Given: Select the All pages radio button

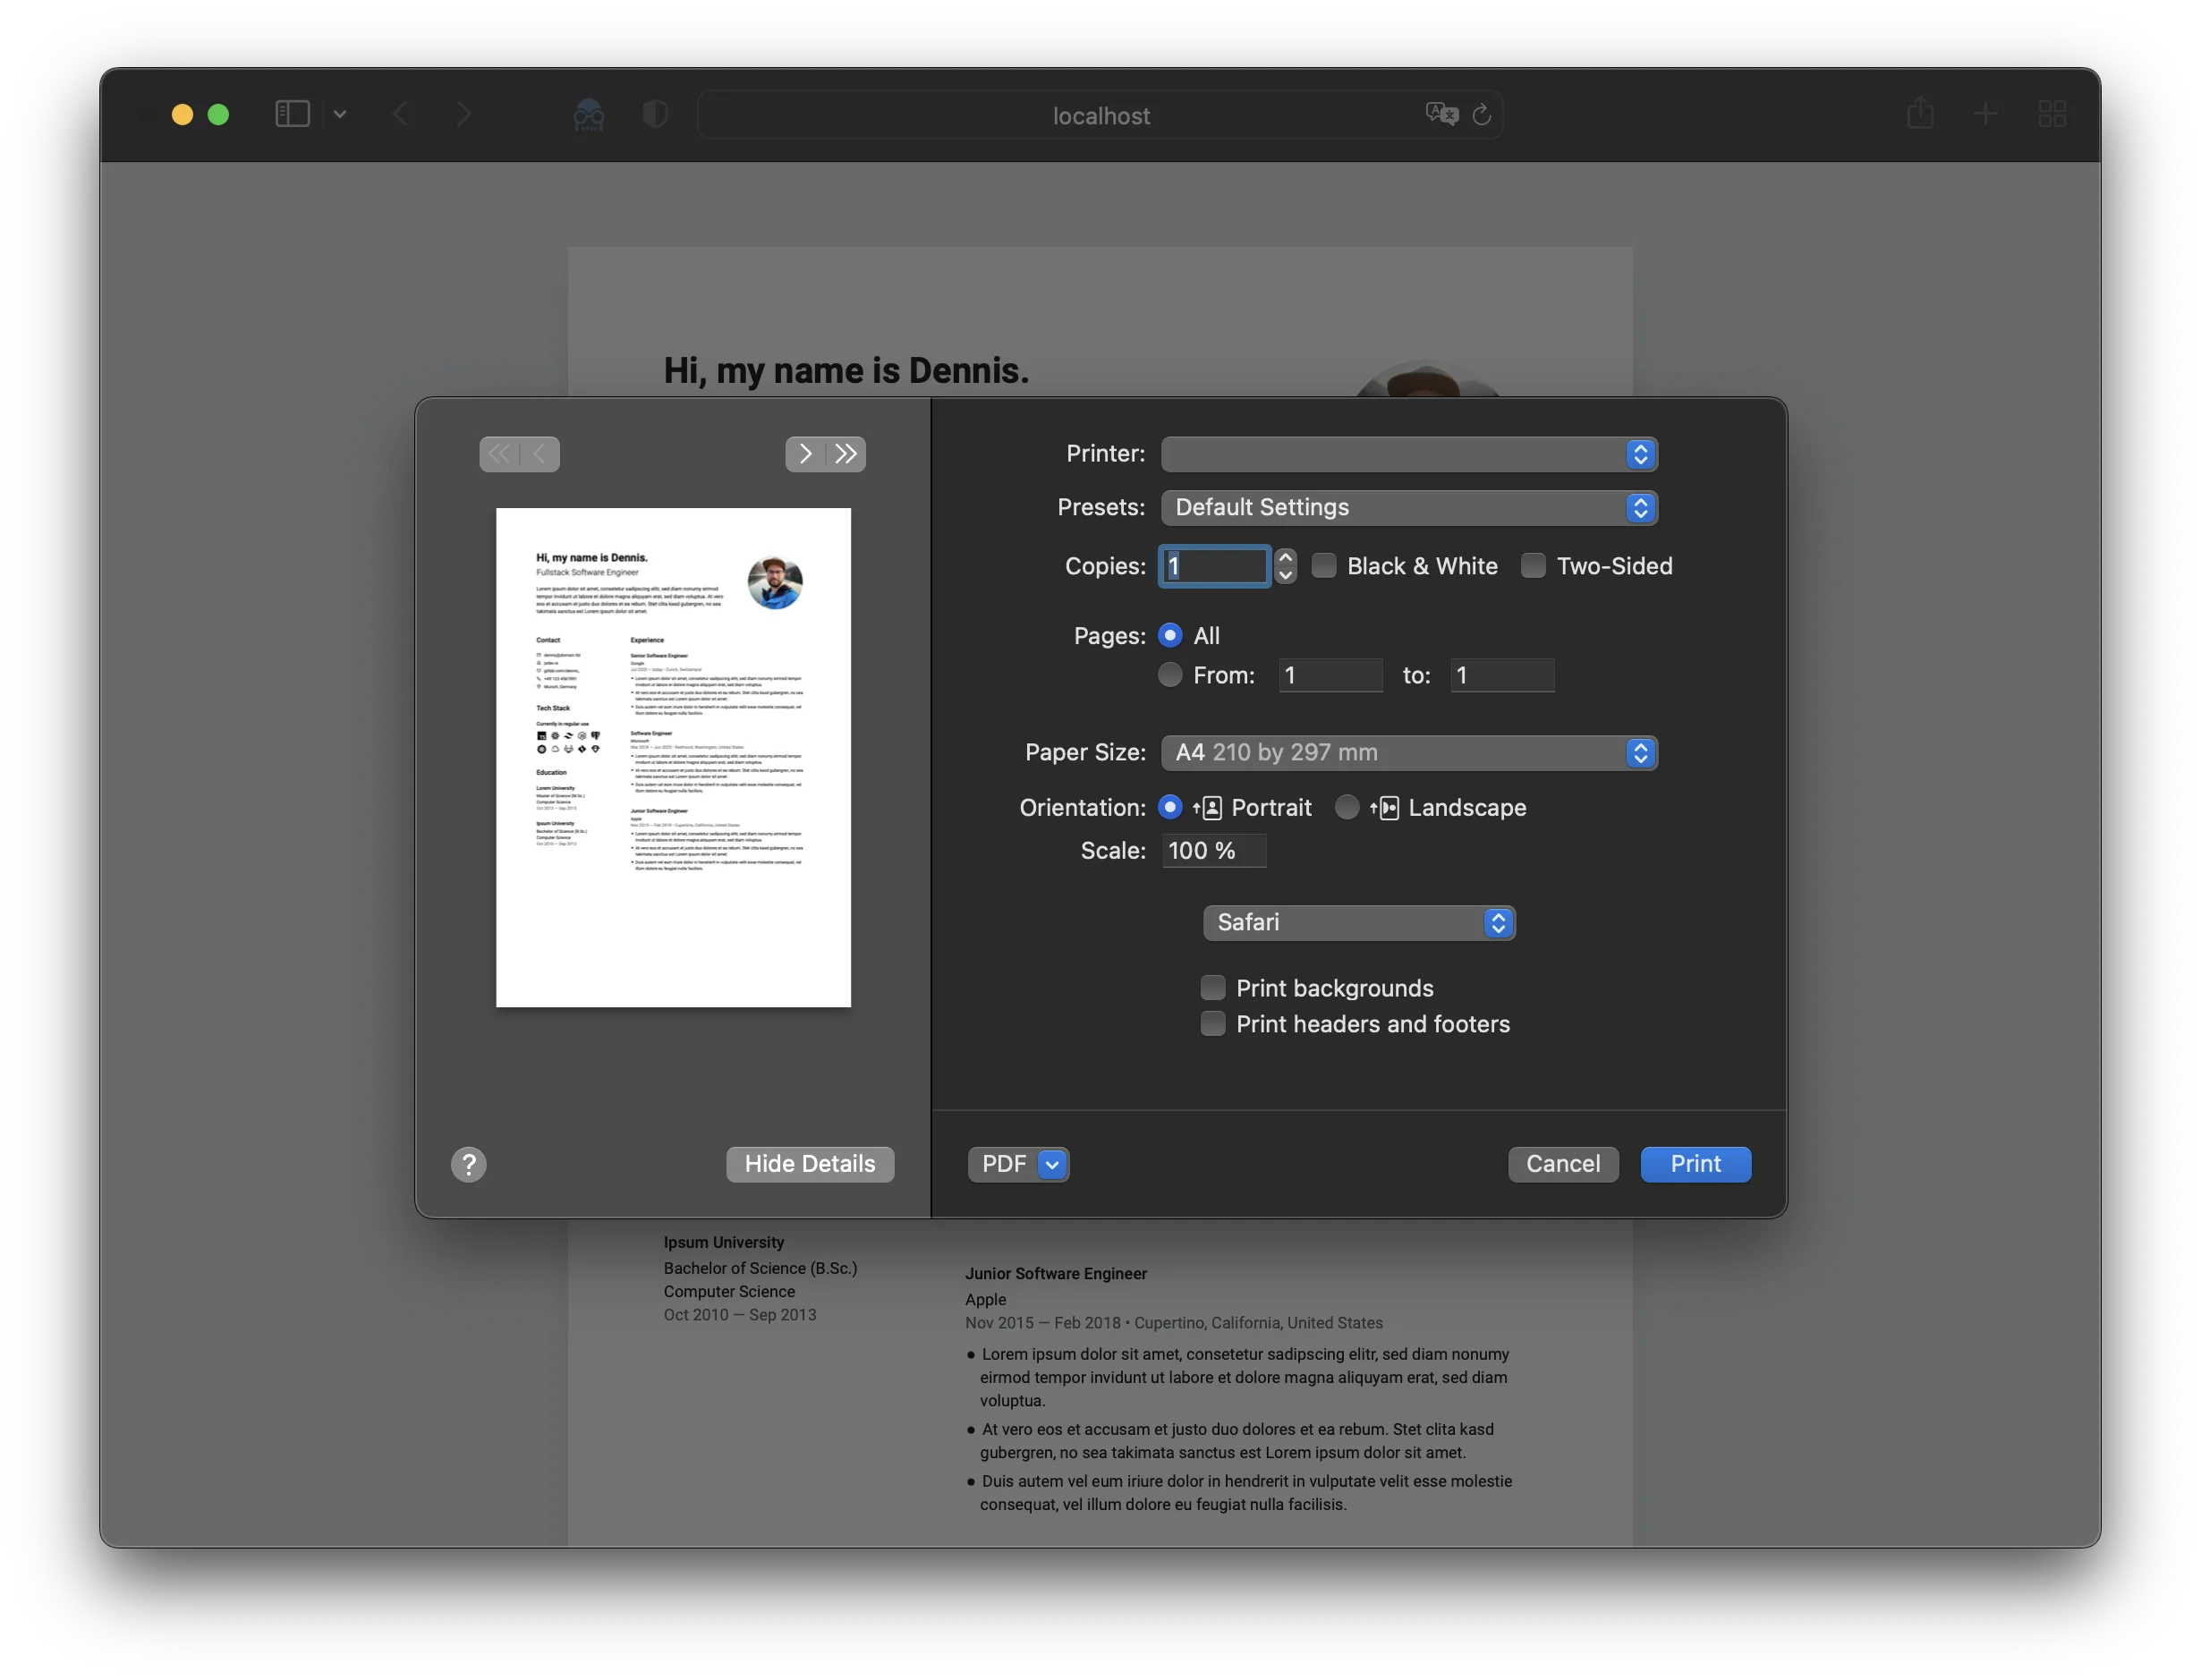Looking at the screenshot, I should 1170,636.
